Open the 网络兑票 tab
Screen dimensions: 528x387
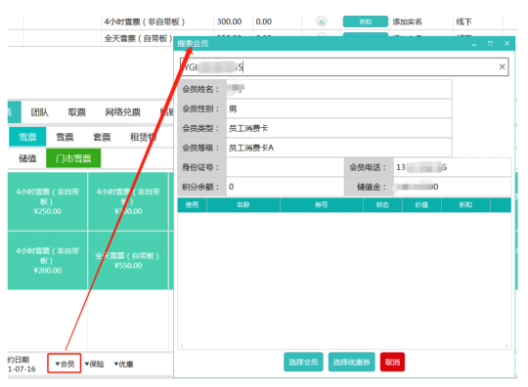[x=122, y=112]
